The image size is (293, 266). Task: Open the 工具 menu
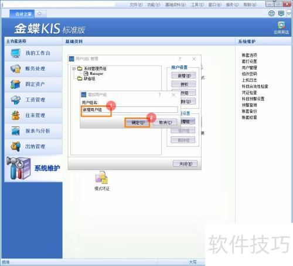[197, 5]
